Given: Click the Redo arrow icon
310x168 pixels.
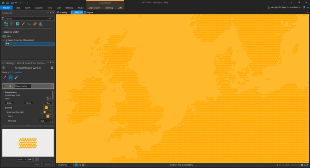Looking at the screenshot, I should point(21,3).
